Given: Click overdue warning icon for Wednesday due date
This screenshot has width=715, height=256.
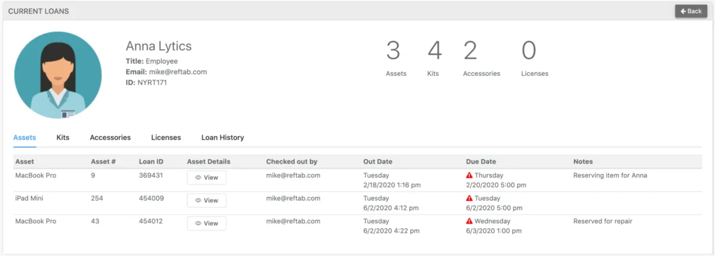Looking at the screenshot, I should 470,222.
